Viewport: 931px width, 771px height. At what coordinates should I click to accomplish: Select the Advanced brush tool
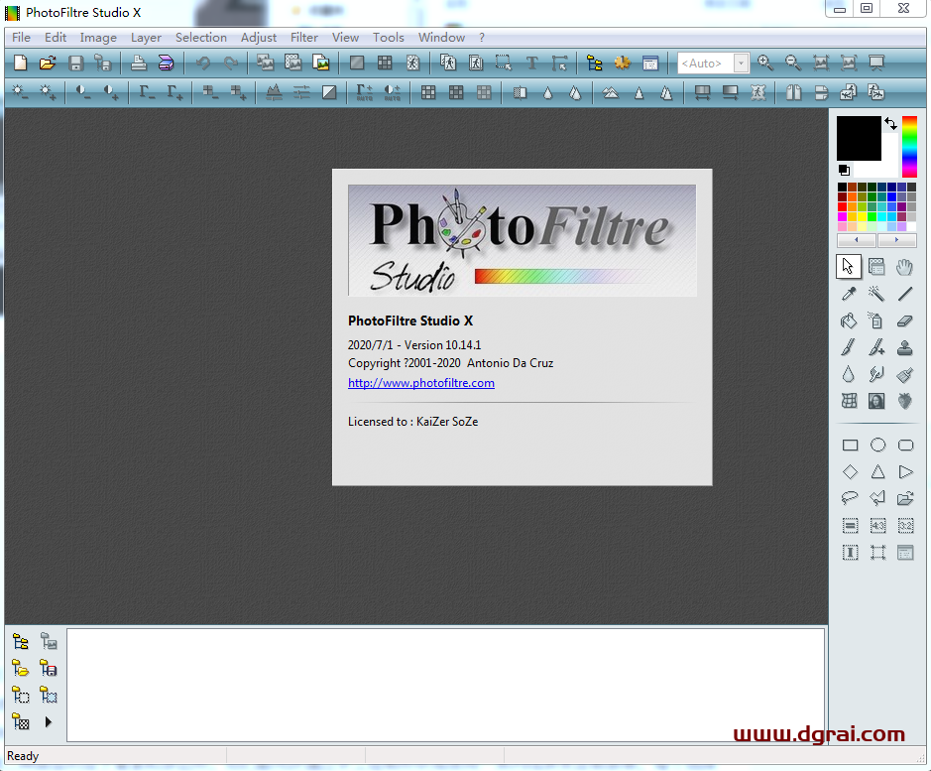[876, 347]
